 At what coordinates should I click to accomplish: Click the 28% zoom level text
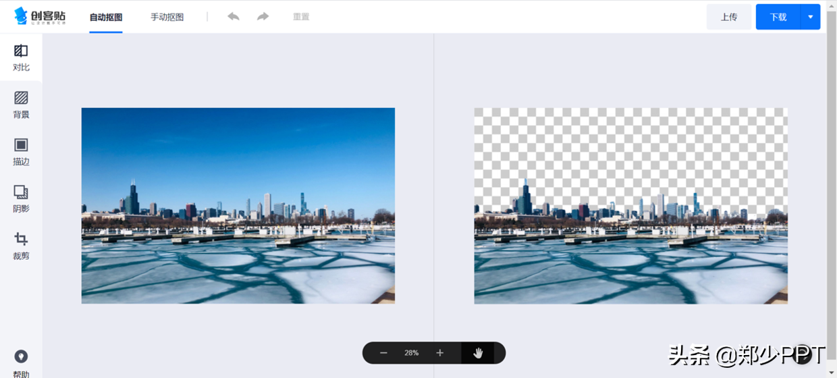pos(412,353)
